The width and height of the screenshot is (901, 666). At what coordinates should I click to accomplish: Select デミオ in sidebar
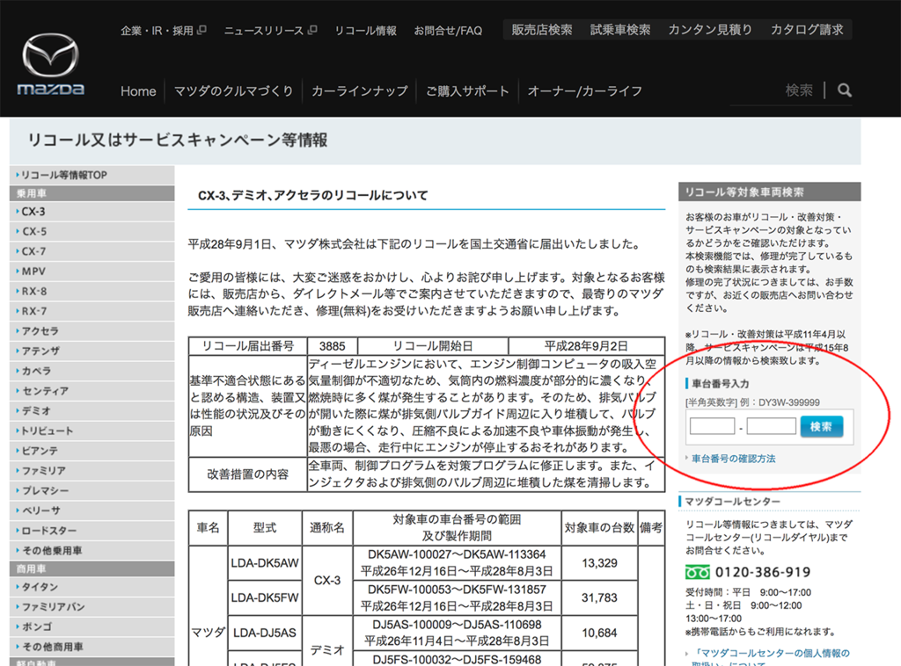pyautogui.click(x=92, y=410)
